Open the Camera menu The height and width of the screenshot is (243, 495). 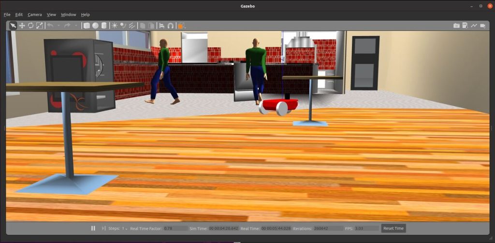34,15
